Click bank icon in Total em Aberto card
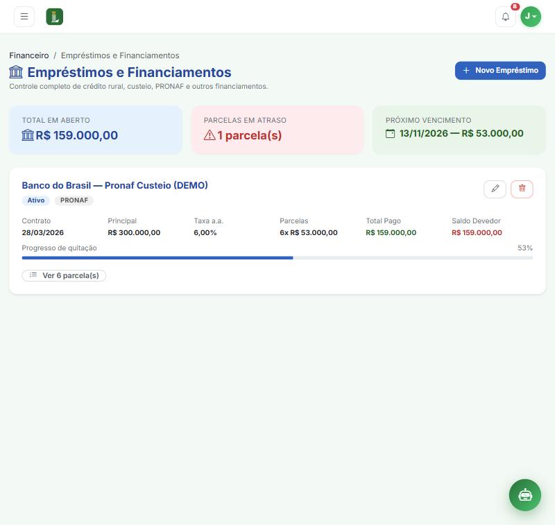Screen dimensions: 555x525 click(x=28, y=135)
